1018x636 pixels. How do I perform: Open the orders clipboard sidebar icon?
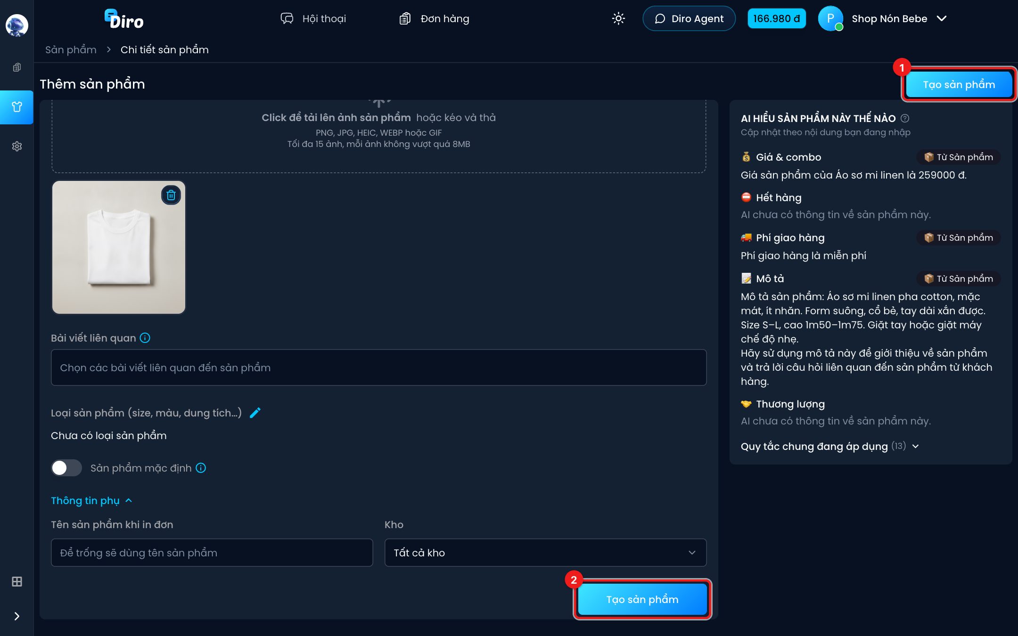pyautogui.click(x=16, y=67)
